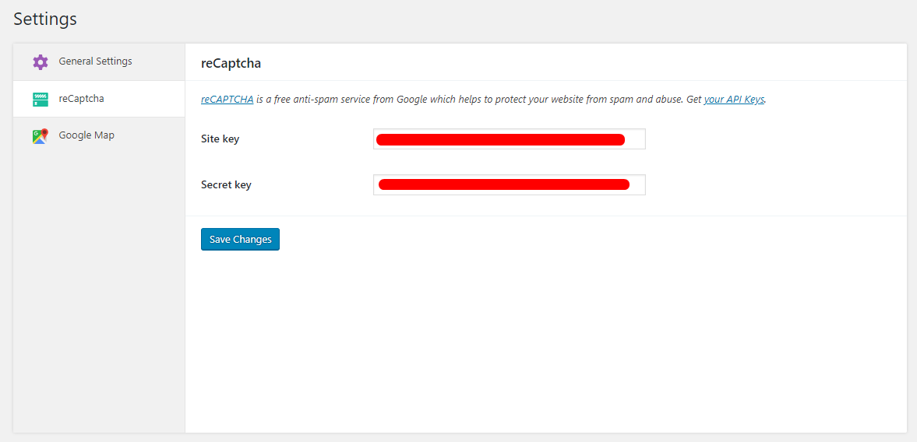Click empty sidebar area below Google Map
The width and height of the screenshot is (917, 442).
(99, 296)
